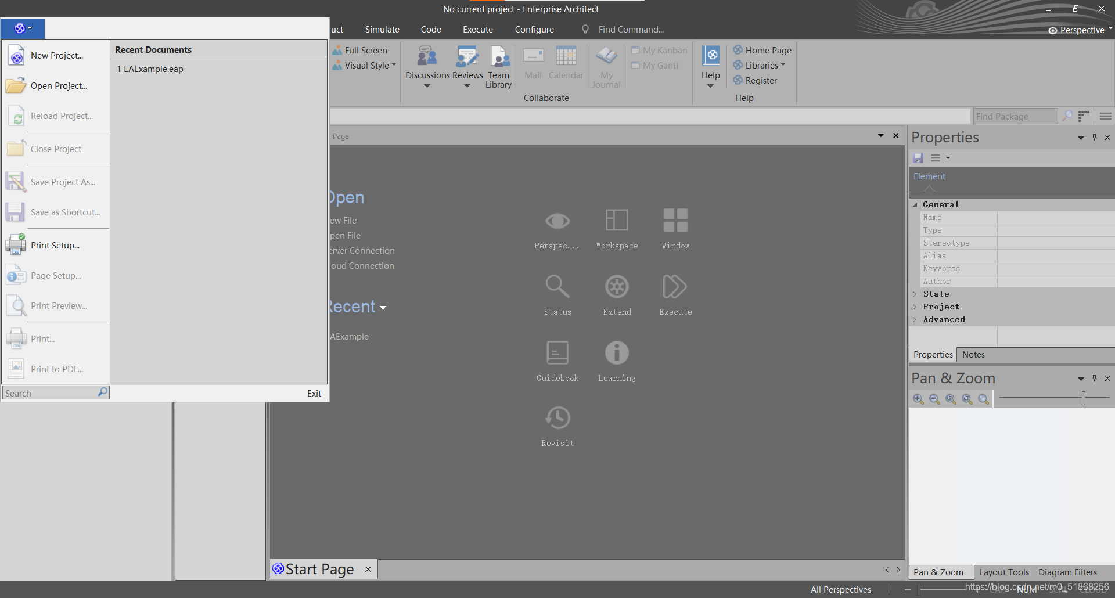Open the Visual Style dropdown
Viewport: 1115px width, 598px height.
(x=394, y=65)
